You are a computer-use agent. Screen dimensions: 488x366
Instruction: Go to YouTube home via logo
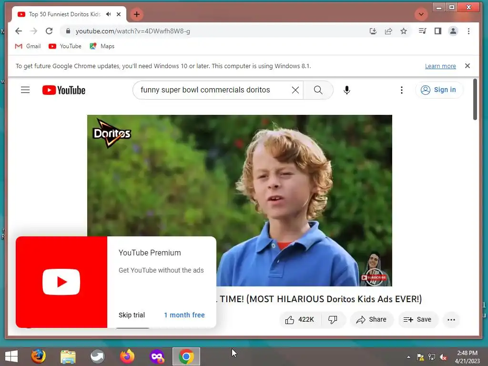click(x=64, y=90)
